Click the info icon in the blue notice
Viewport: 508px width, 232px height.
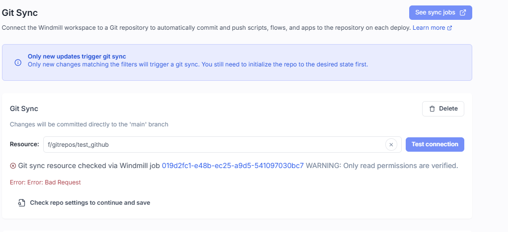(x=18, y=63)
